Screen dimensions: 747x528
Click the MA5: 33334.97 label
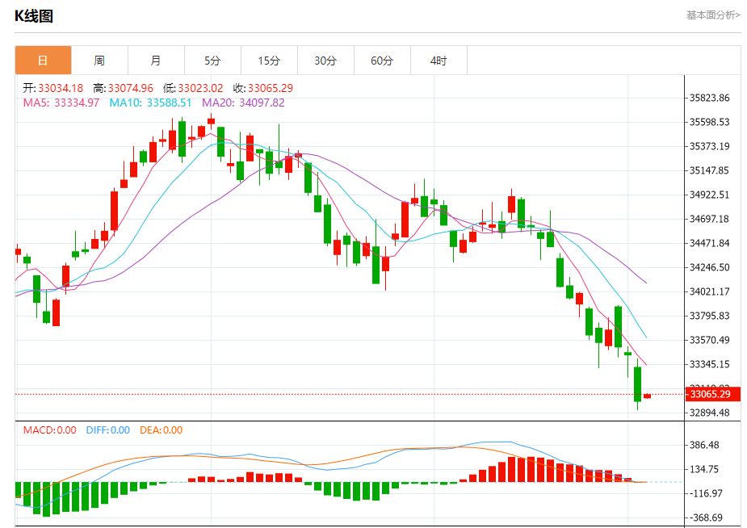[61, 103]
